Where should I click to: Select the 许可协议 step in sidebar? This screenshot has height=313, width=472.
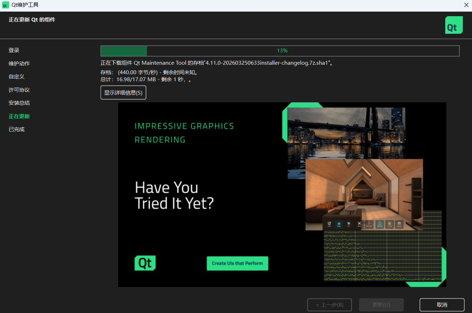coord(19,90)
